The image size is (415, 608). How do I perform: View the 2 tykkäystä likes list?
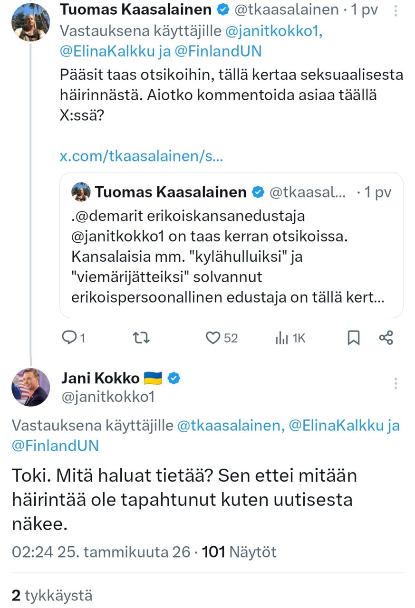click(52, 595)
